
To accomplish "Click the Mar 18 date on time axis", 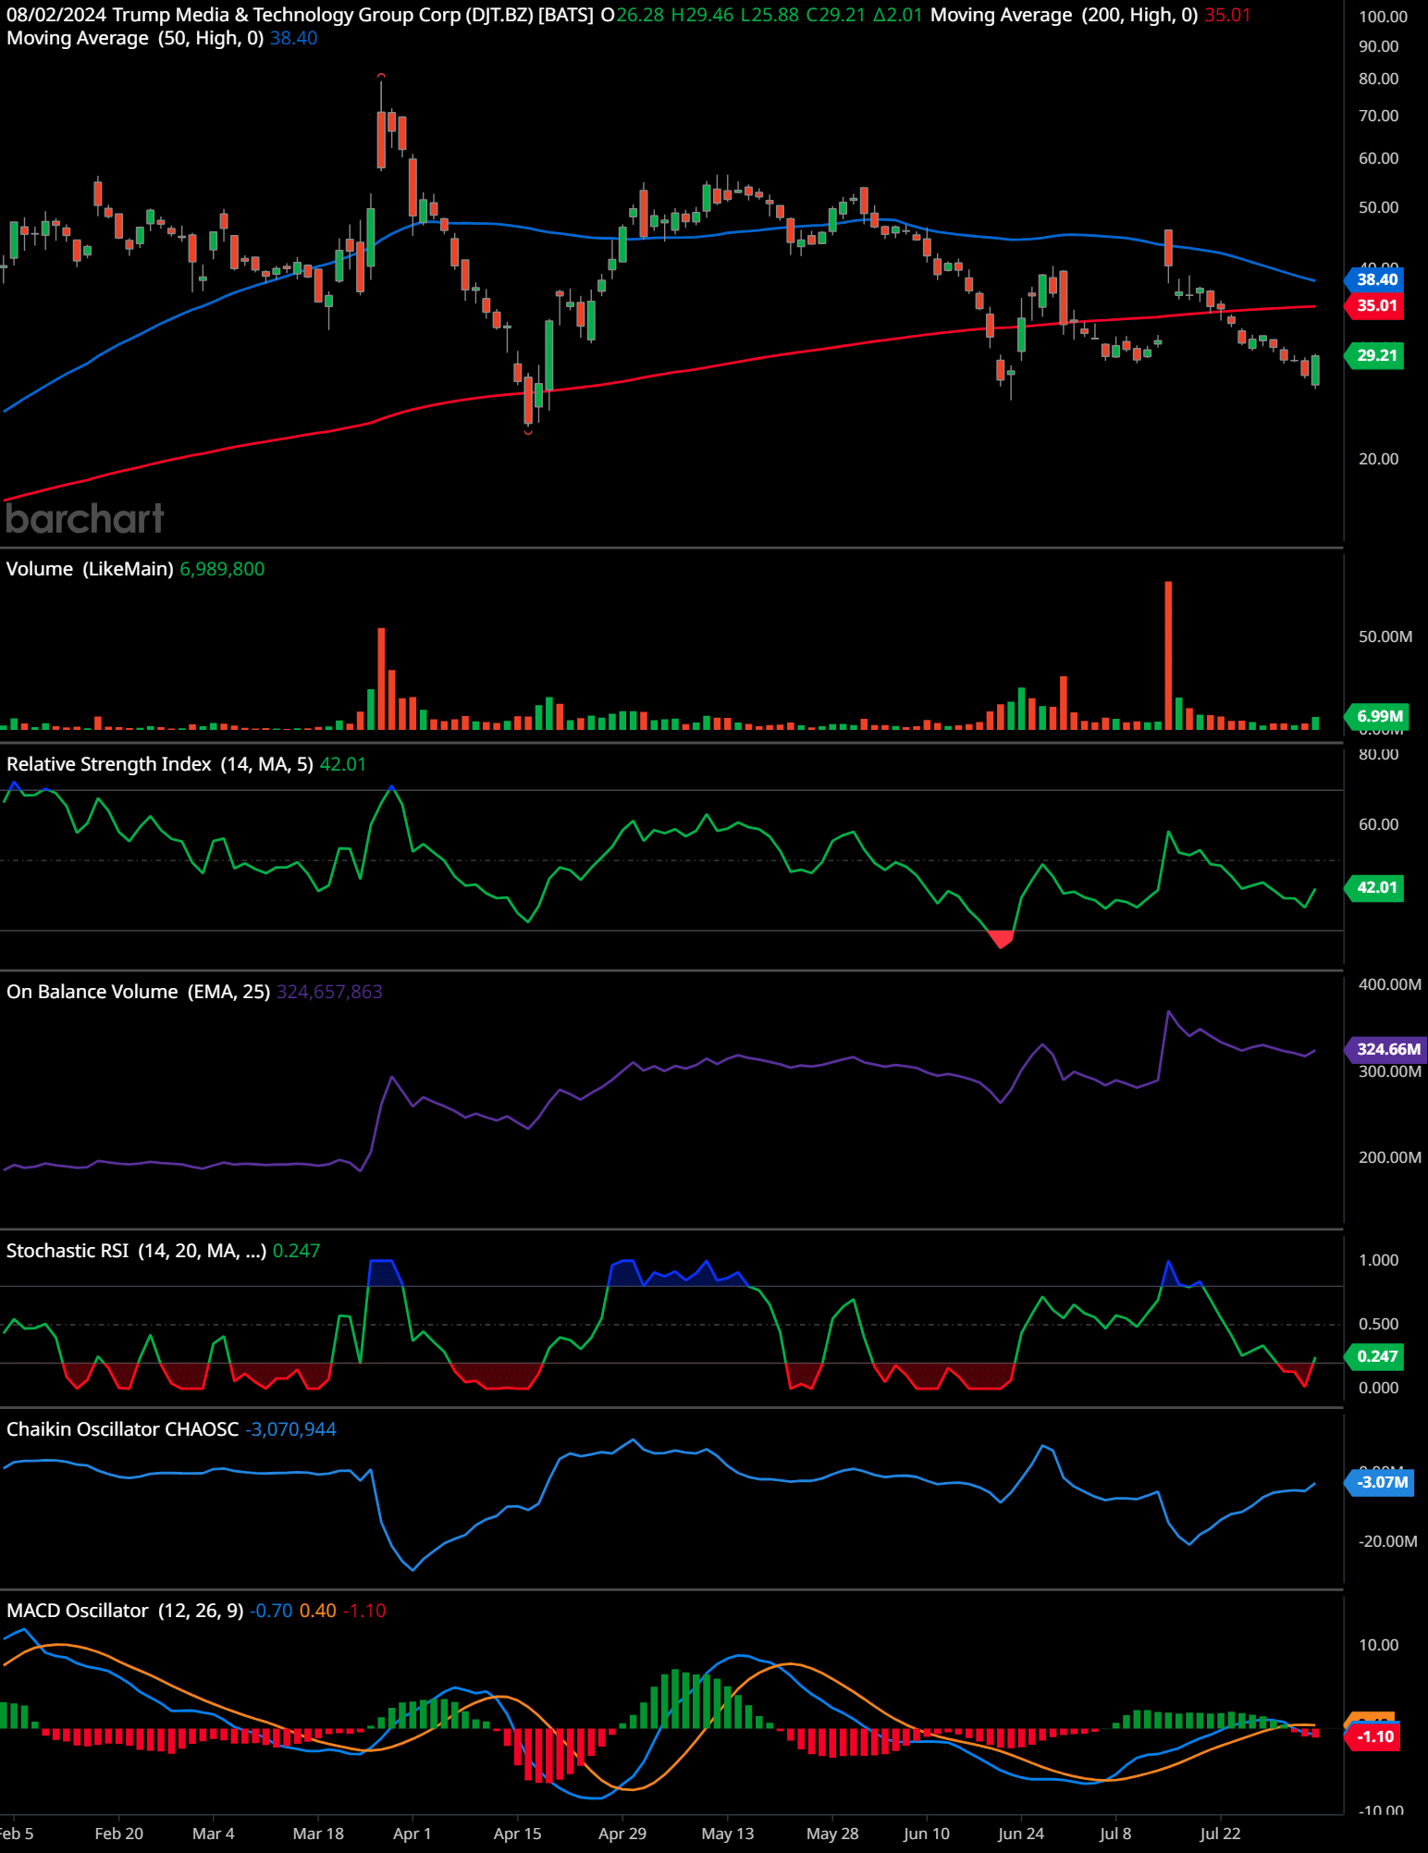I will [x=318, y=1834].
